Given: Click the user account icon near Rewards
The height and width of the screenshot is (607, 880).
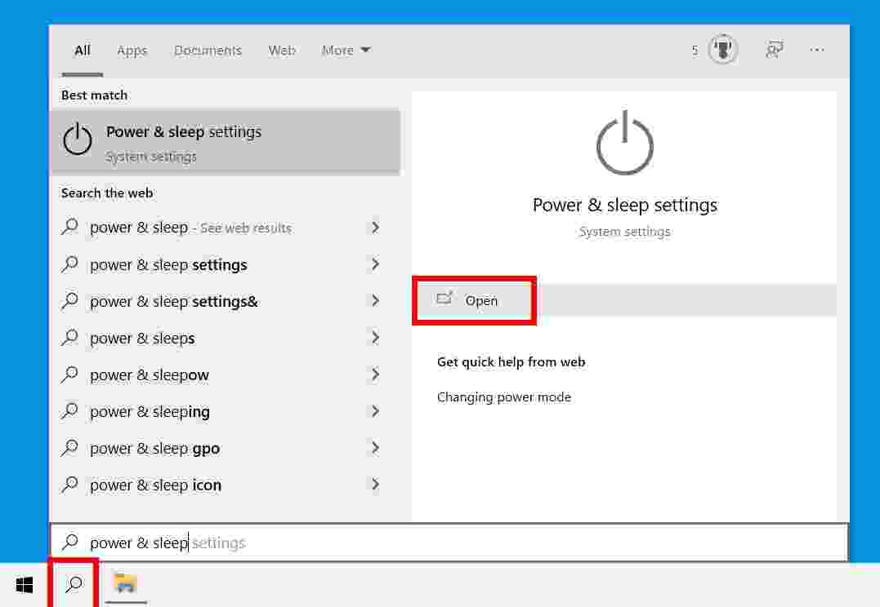Looking at the screenshot, I should pyautogui.click(x=774, y=50).
